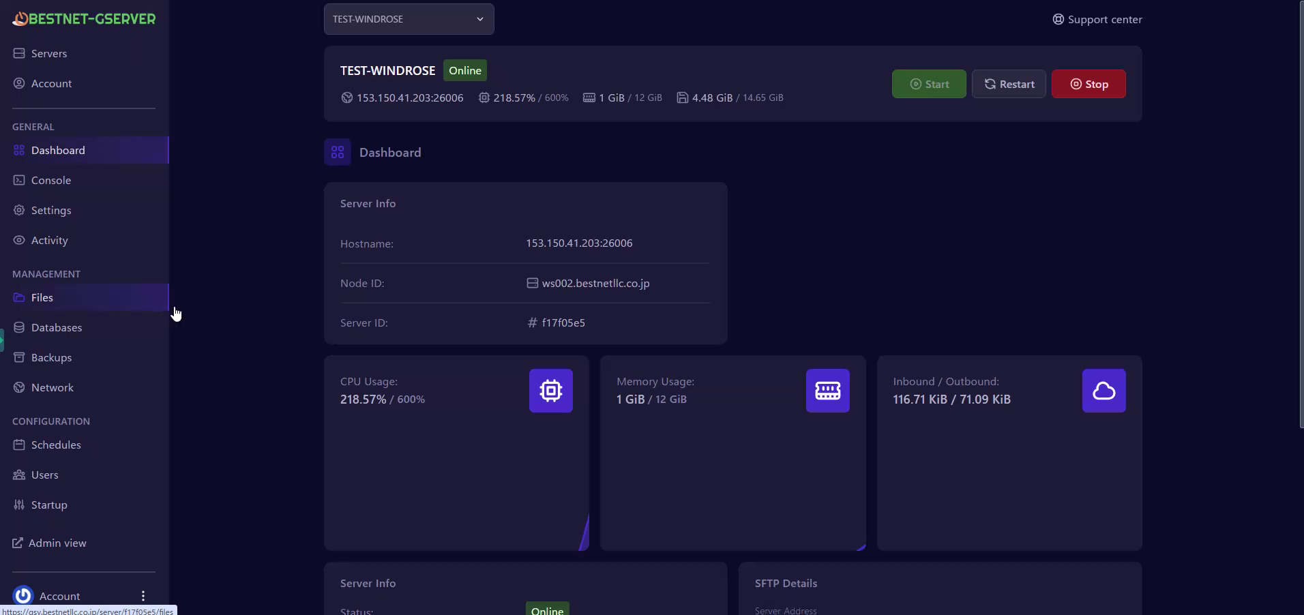Click the Dashboard grid icon beside page title

[338, 153]
